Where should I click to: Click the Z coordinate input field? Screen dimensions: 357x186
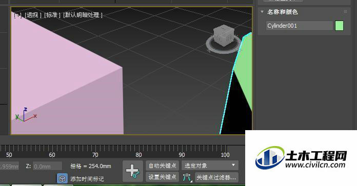47,166
